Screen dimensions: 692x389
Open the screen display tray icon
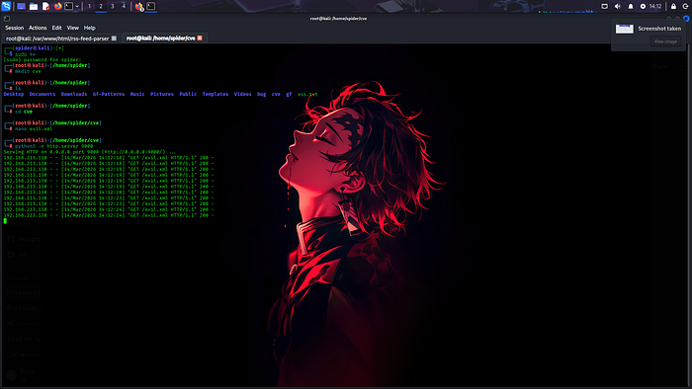pos(605,6)
